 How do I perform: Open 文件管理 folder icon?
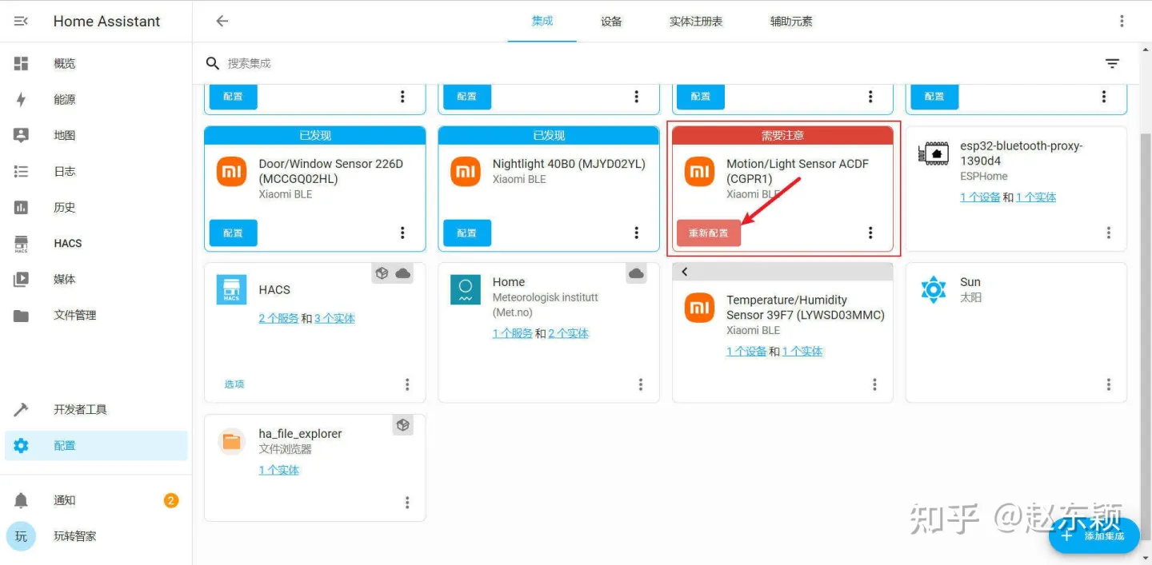(22, 316)
